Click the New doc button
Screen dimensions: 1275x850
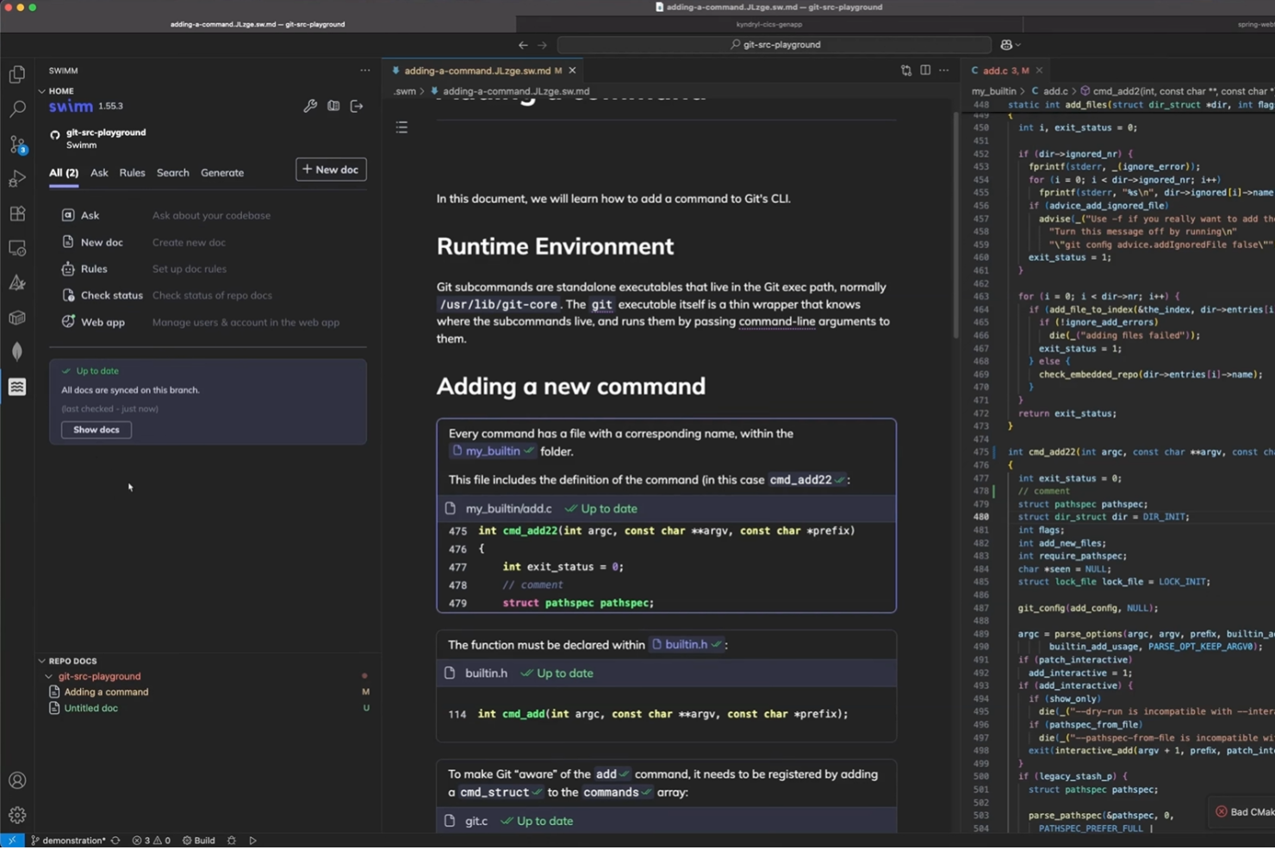(331, 170)
